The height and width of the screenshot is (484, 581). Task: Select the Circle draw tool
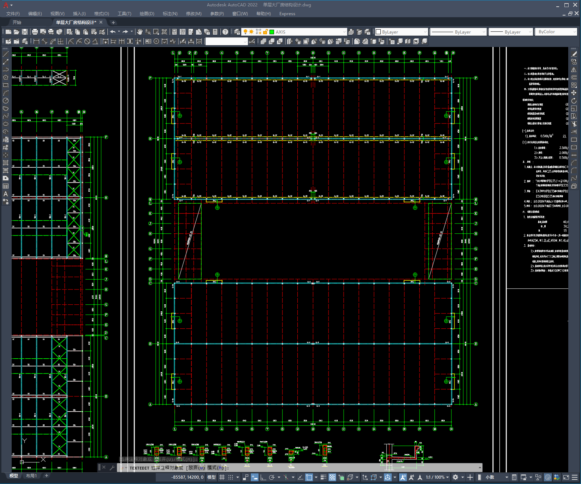pyautogui.click(x=6, y=101)
